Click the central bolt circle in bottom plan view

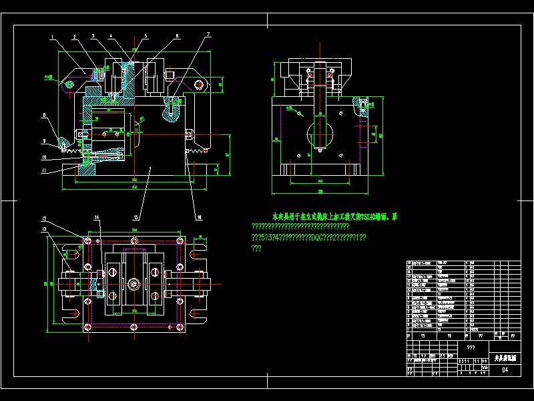[134, 283]
